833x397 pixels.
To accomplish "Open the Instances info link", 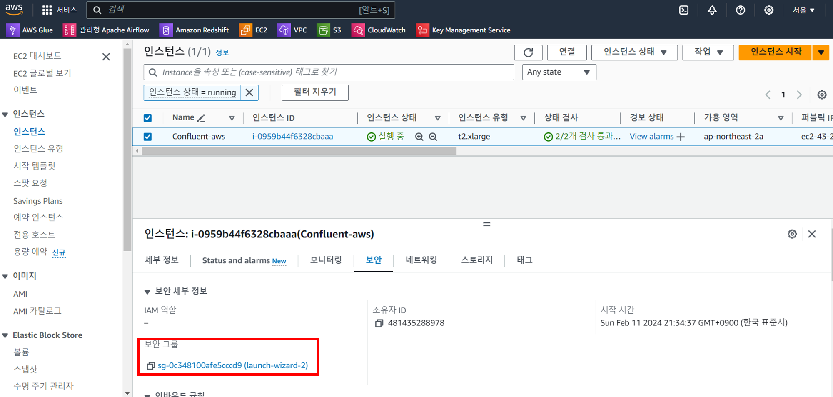I will pos(222,53).
